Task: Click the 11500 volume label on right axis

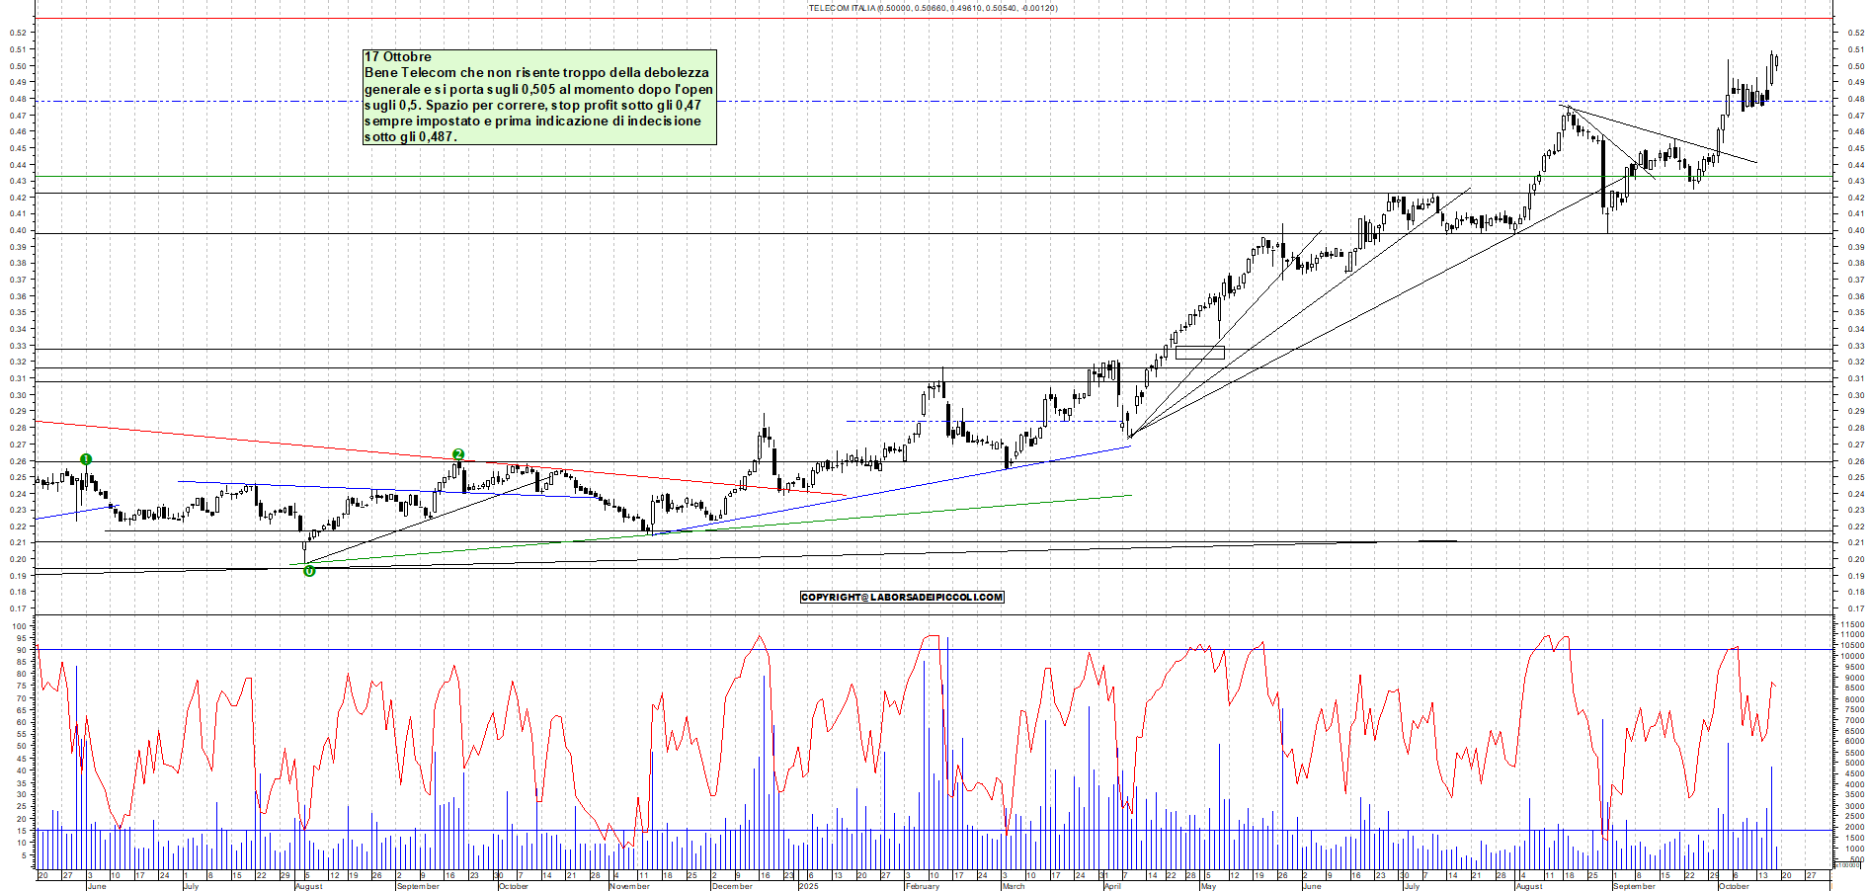Action: point(1850,624)
